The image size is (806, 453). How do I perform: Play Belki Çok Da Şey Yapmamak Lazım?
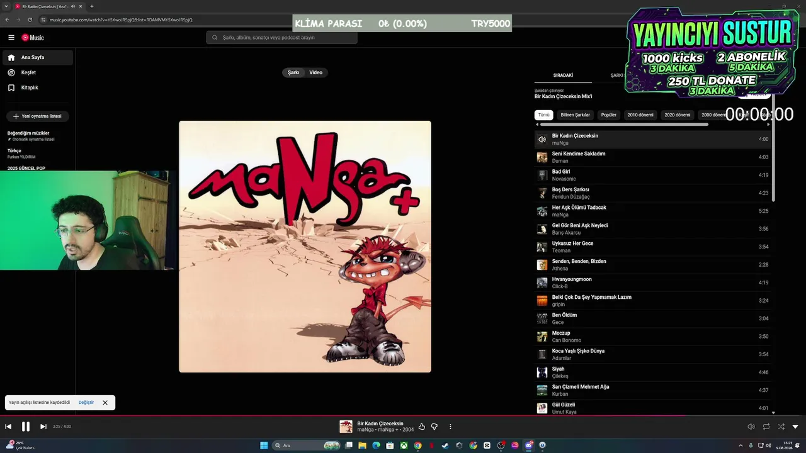[x=652, y=301]
